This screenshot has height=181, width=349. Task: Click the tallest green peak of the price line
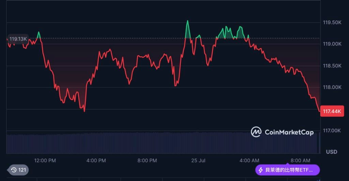point(187,21)
